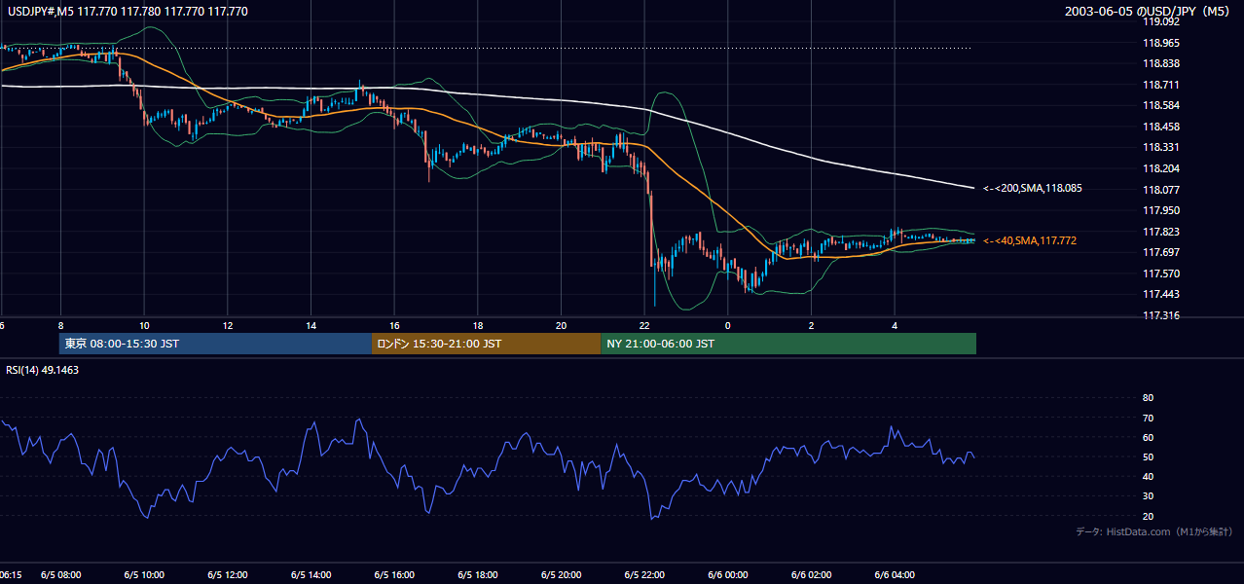Click the 6/5 22:00 time axis label
Viewport: 1244px width, 584px height.
pos(645,575)
